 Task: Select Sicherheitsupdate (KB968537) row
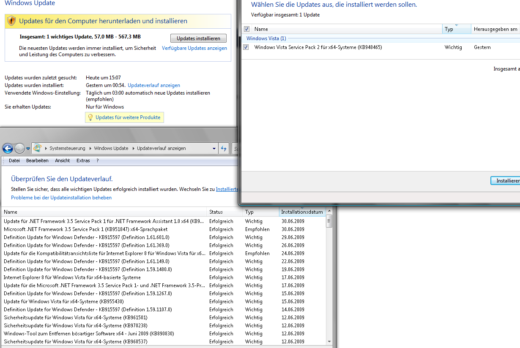tap(164, 342)
